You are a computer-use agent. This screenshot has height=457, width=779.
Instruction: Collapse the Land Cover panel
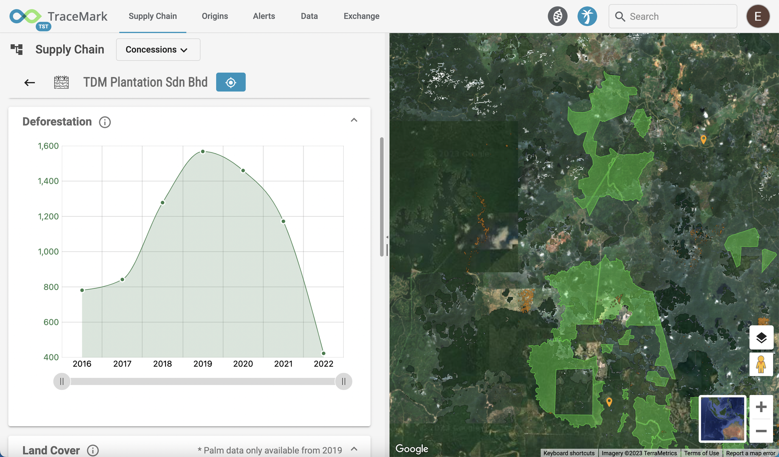(354, 449)
